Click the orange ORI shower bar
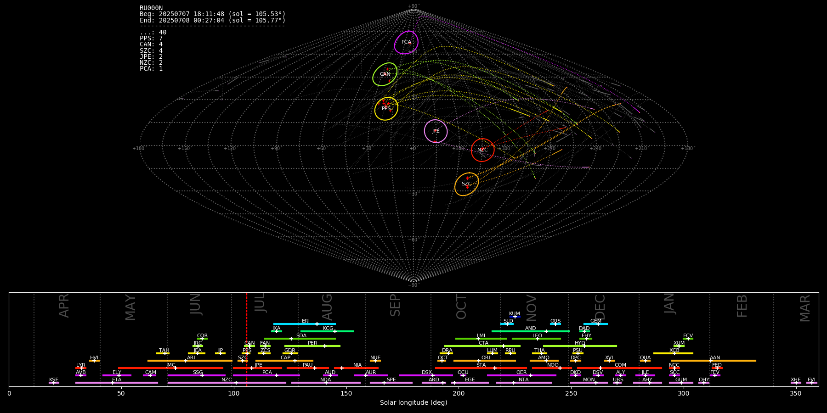This screenshot has width=827, height=413. [x=485, y=361]
